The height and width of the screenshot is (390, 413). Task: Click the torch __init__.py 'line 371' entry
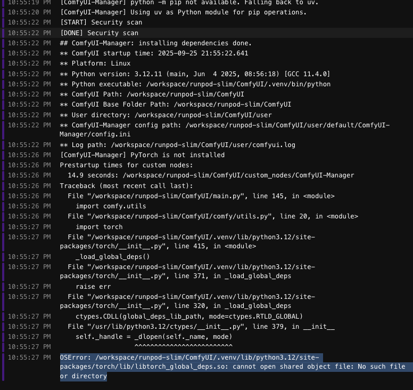tap(187, 271)
